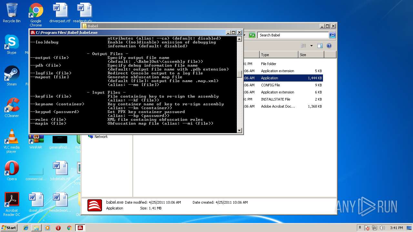Launch the Opera browser desktop icon

pos(12,171)
